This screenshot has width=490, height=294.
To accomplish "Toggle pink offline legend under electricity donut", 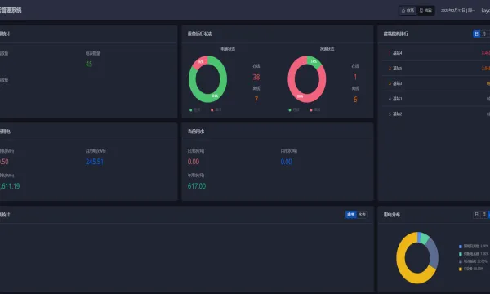I will coord(216,110).
